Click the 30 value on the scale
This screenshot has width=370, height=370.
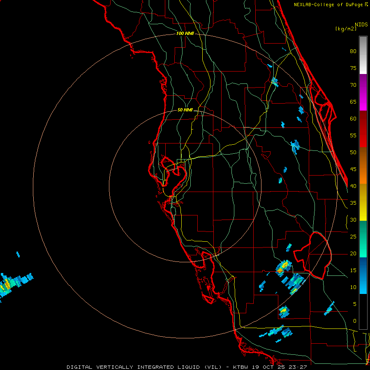click(353, 220)
